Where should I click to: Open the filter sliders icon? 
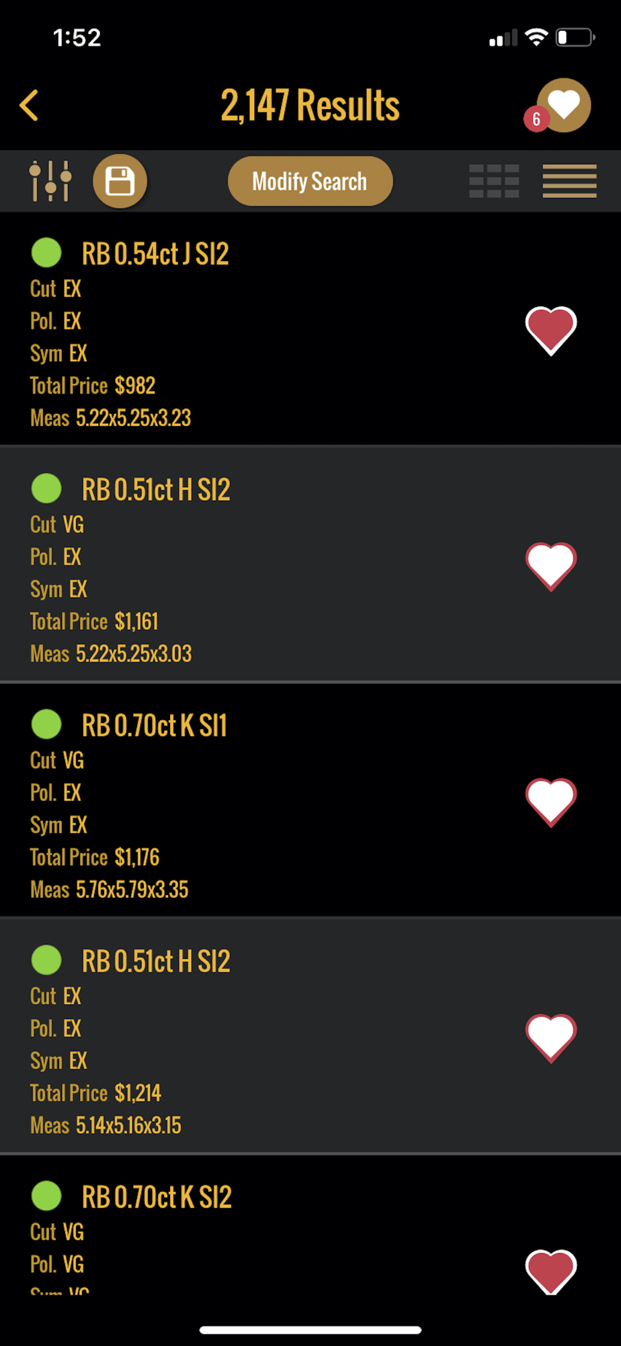tap(50, 181)
